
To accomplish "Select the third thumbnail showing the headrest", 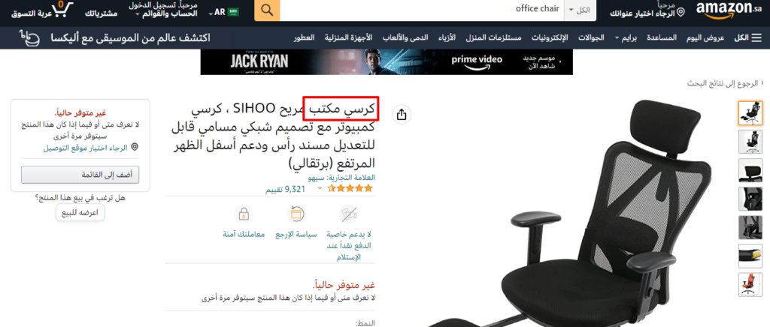I will (750, 170).
